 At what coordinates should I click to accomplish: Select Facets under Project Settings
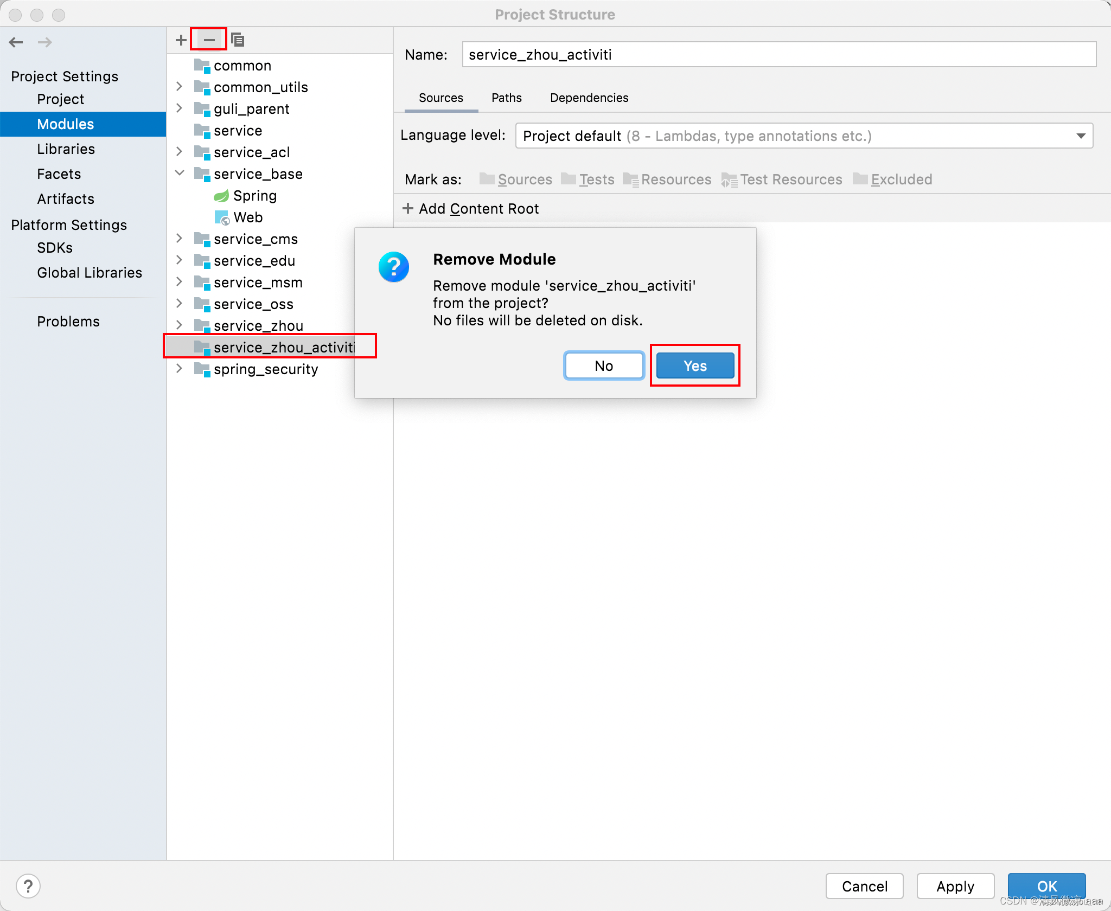point(58,174)
